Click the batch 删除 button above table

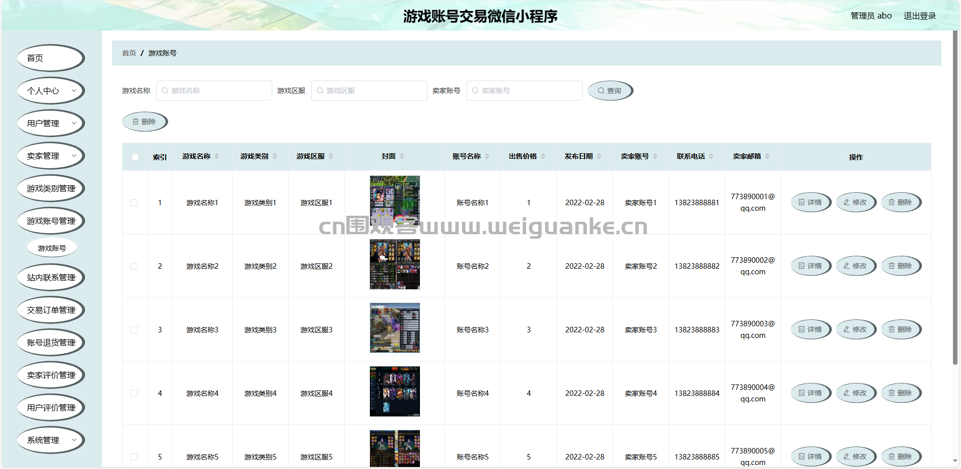145,122
